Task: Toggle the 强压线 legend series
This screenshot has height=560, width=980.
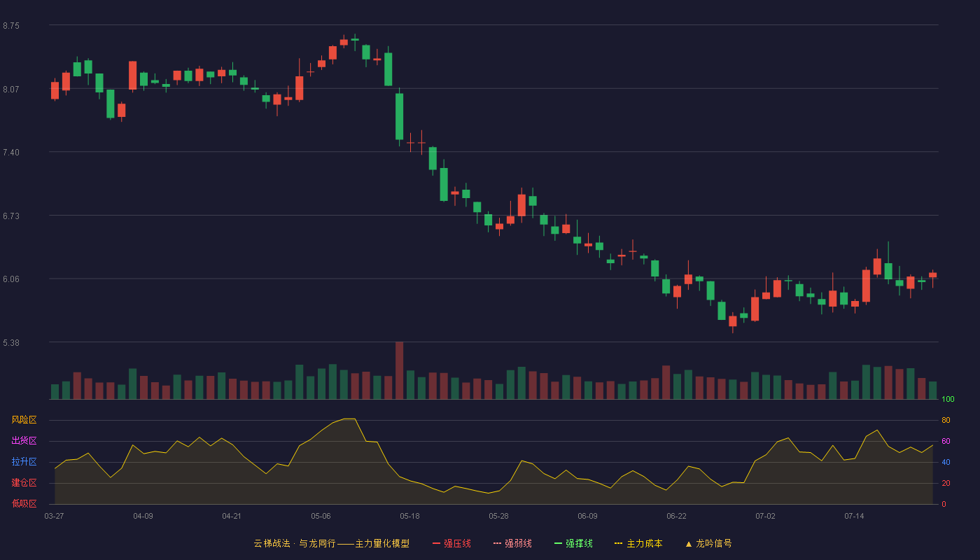Action: point(451,543)
